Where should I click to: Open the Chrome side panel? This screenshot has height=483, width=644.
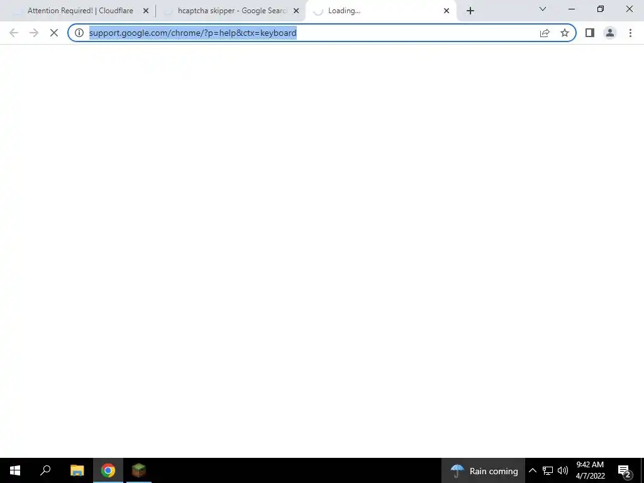pos(590,33)
